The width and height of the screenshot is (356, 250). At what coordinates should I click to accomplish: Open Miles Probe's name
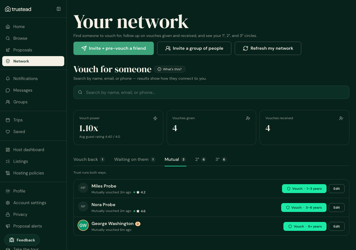(104, 186)
